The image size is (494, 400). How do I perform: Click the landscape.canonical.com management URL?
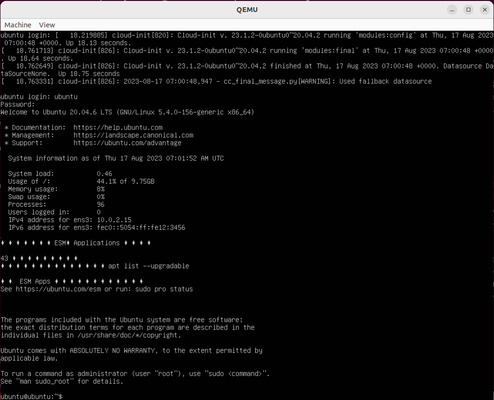(133, 135)
